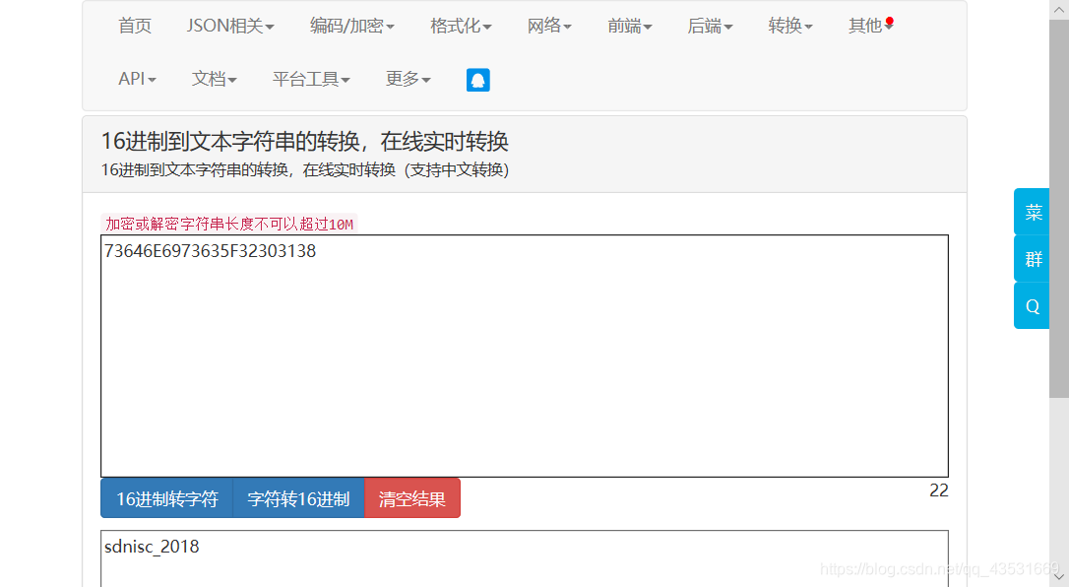The height and width of the screenshot is (587, 1069).
Task: Click the 字符转16进制 button
Action: [x=298, y=498]
